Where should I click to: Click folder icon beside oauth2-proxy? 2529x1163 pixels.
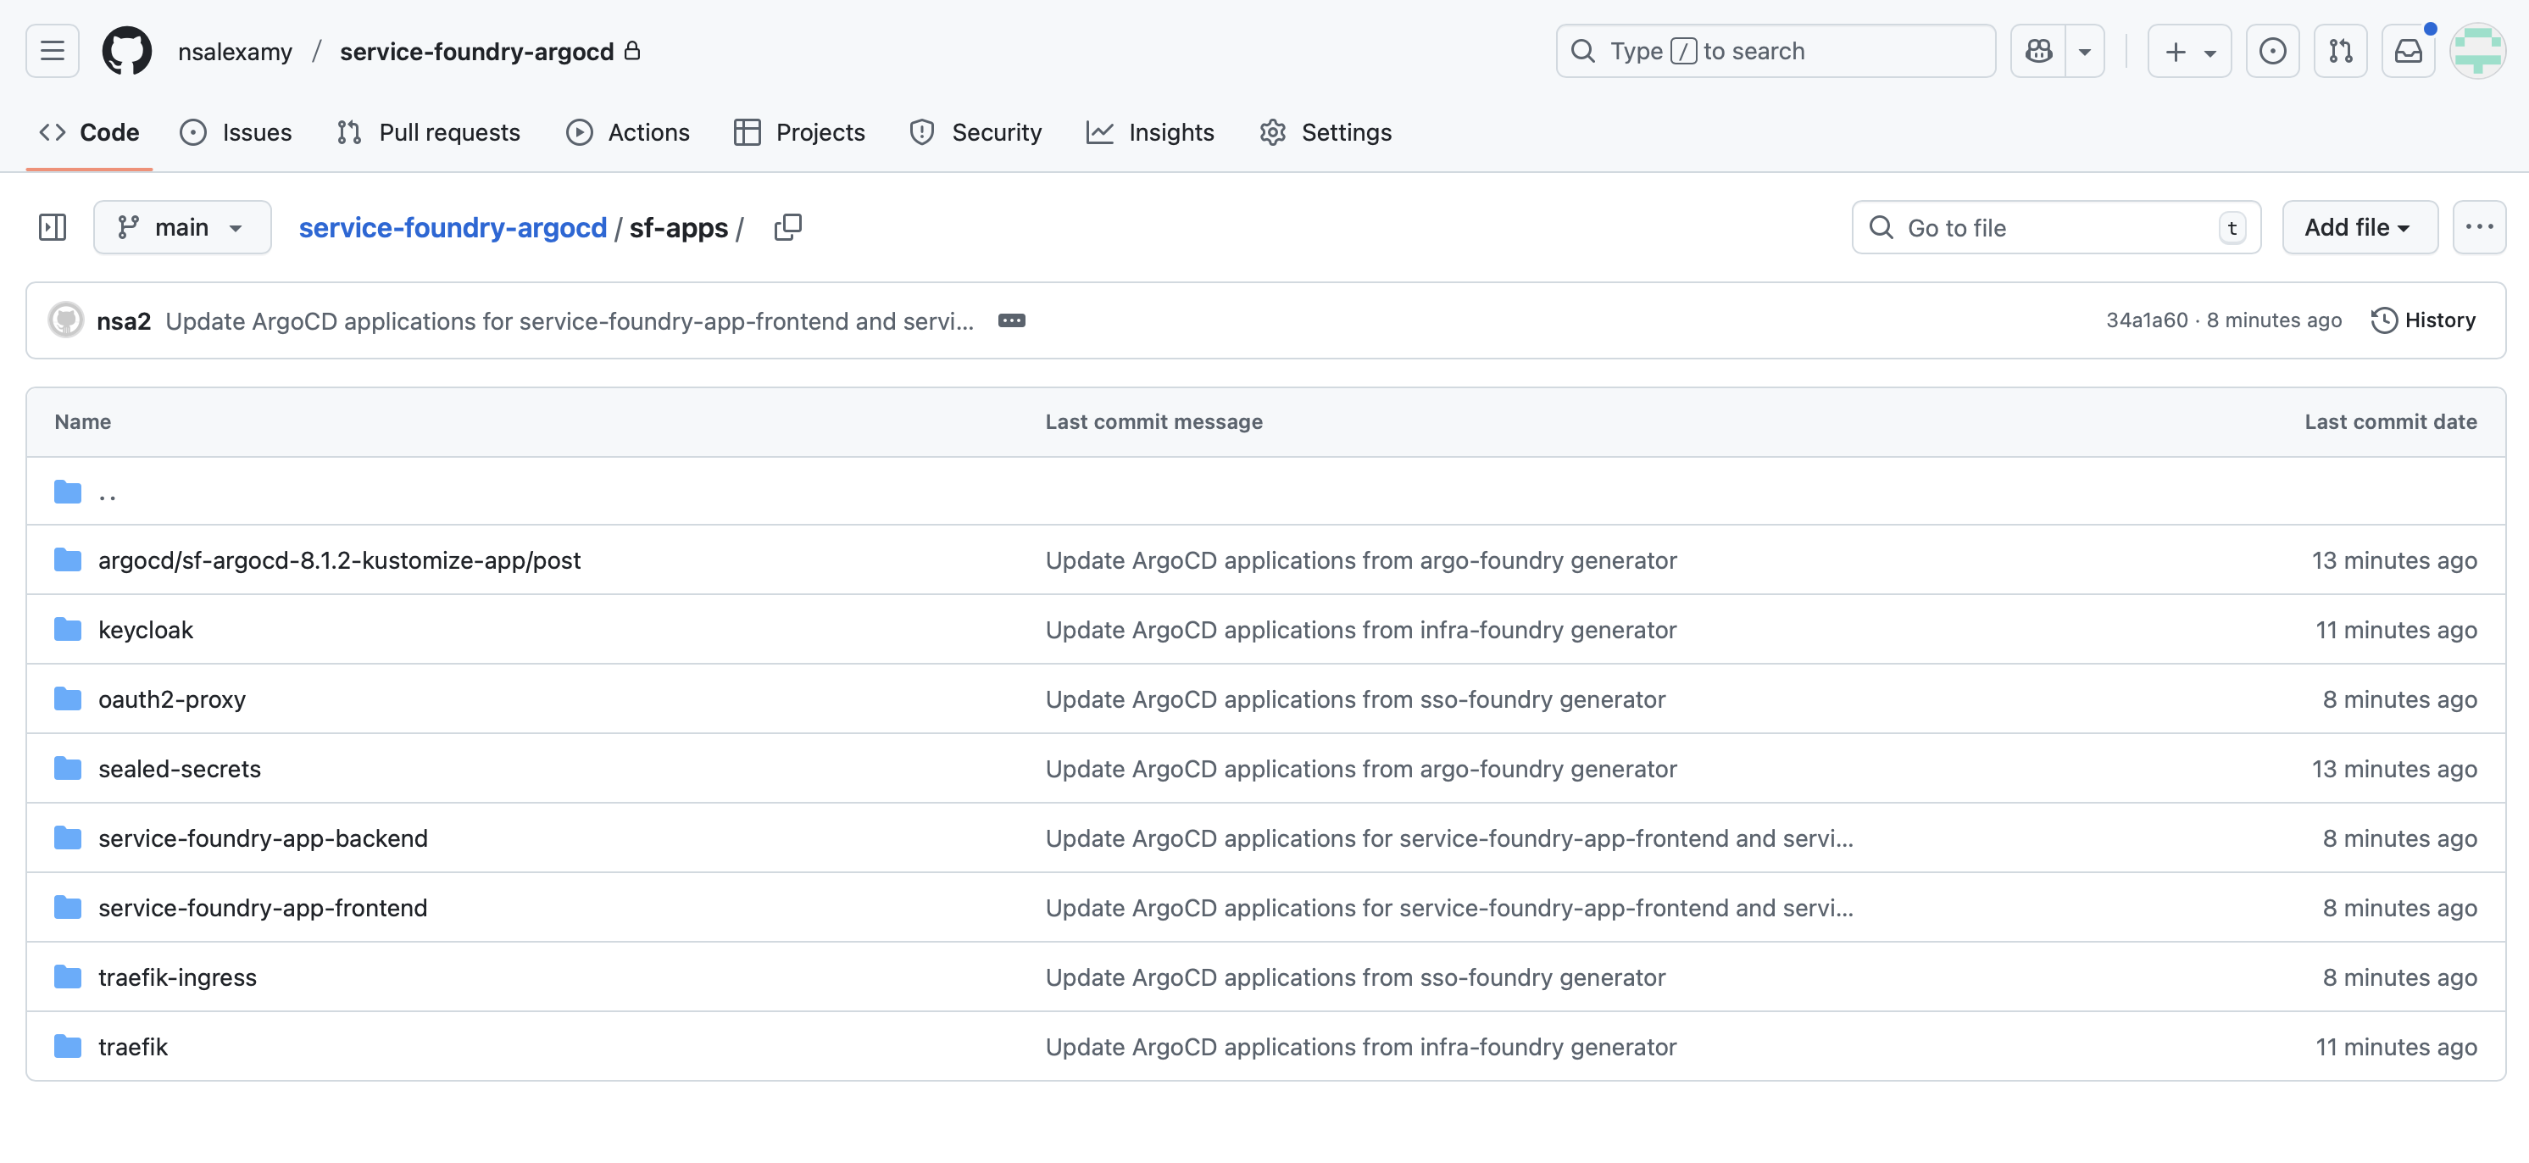68,699
